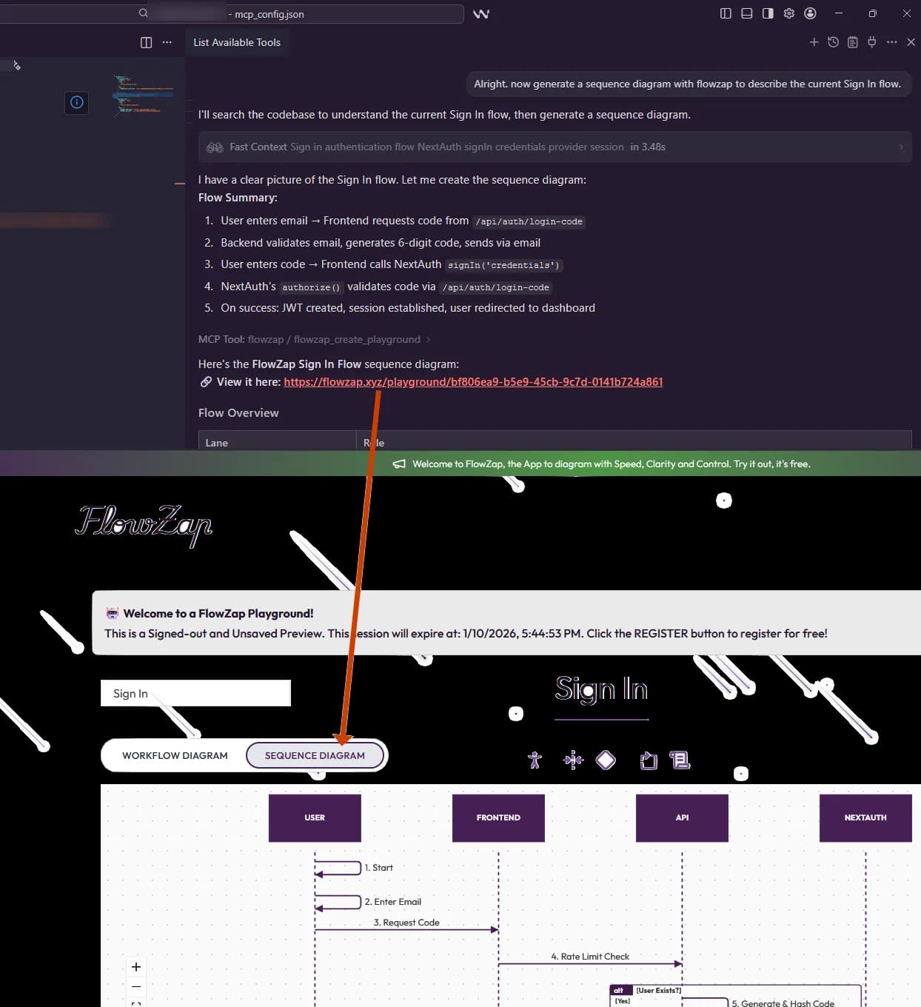Click the Flow Overview heading
This screenshot has width=921, height=1007.
(x=238, y=413)
